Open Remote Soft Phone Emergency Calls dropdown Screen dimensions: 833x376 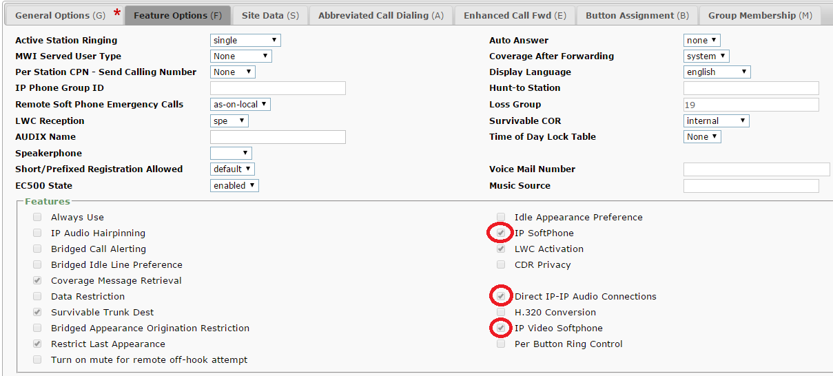pyautogui.click(x=240, y=105)
